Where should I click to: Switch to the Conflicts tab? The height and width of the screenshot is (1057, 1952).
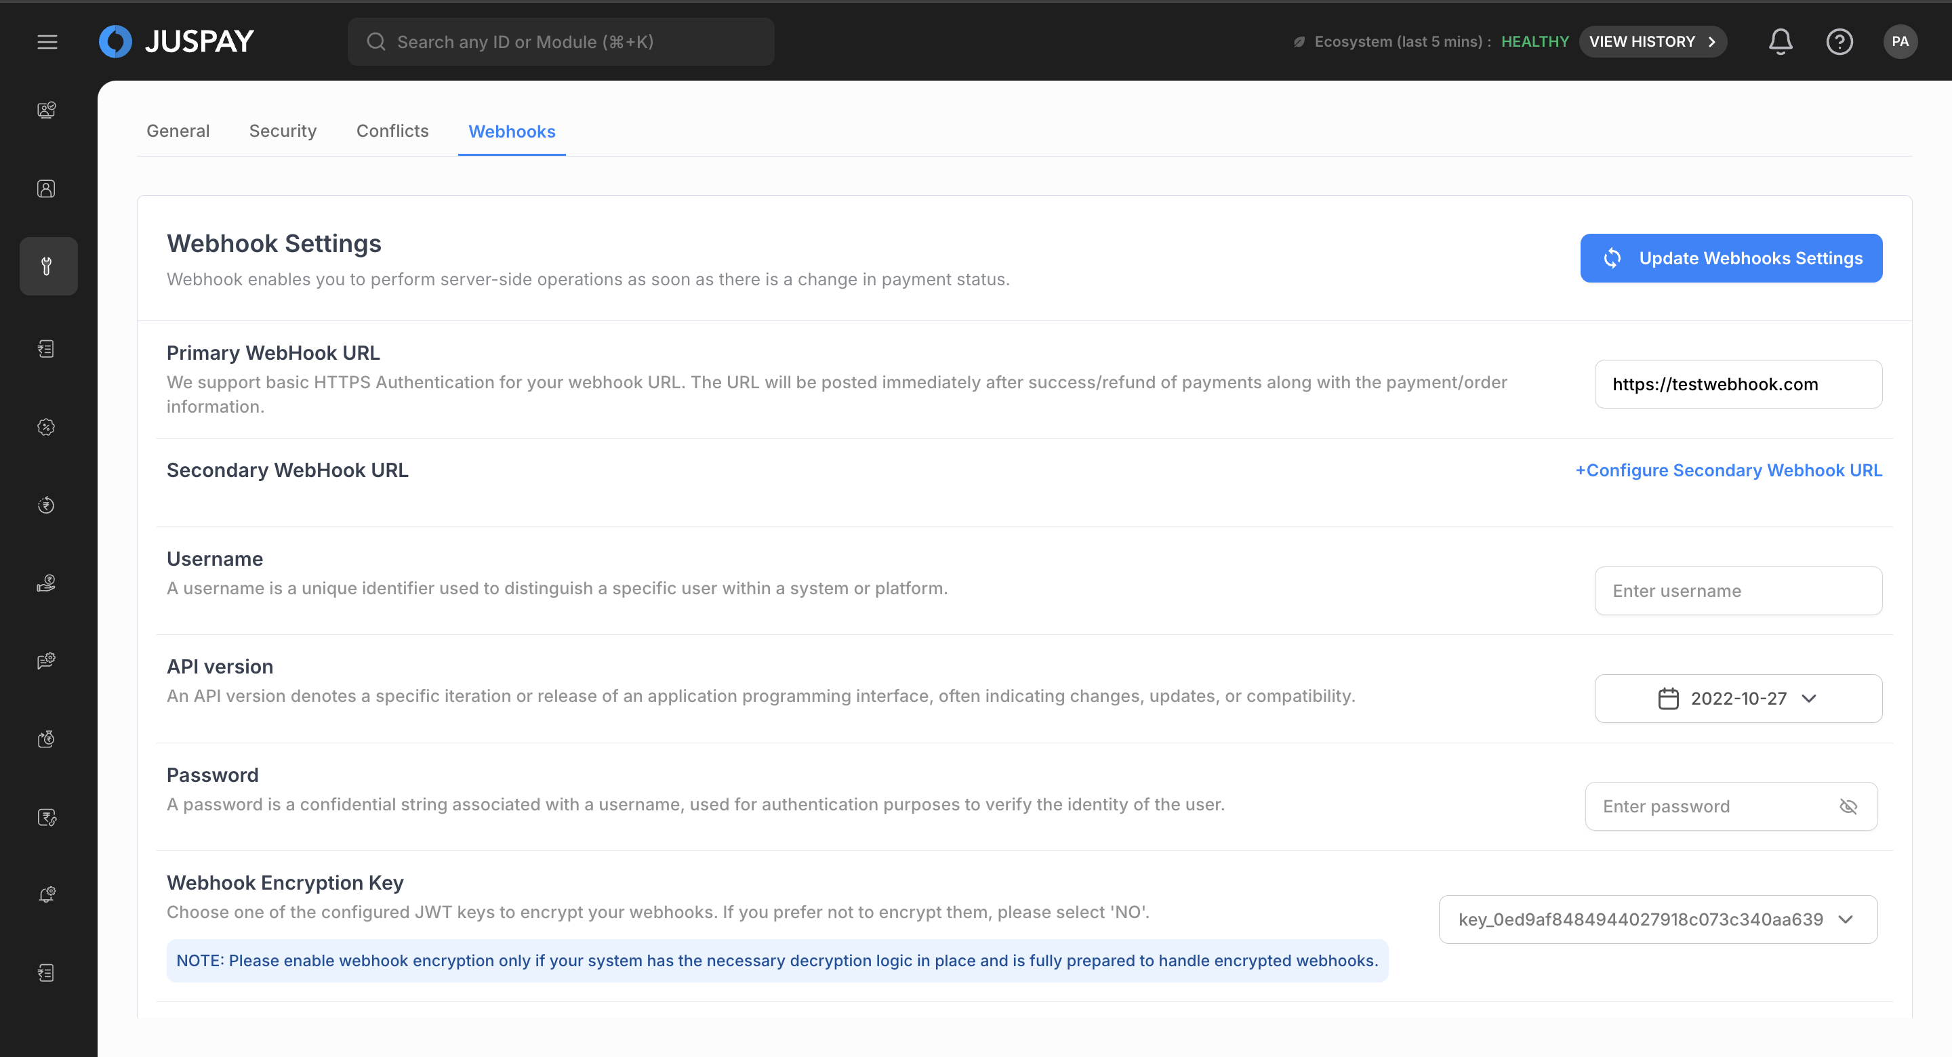tap(392, 131)
